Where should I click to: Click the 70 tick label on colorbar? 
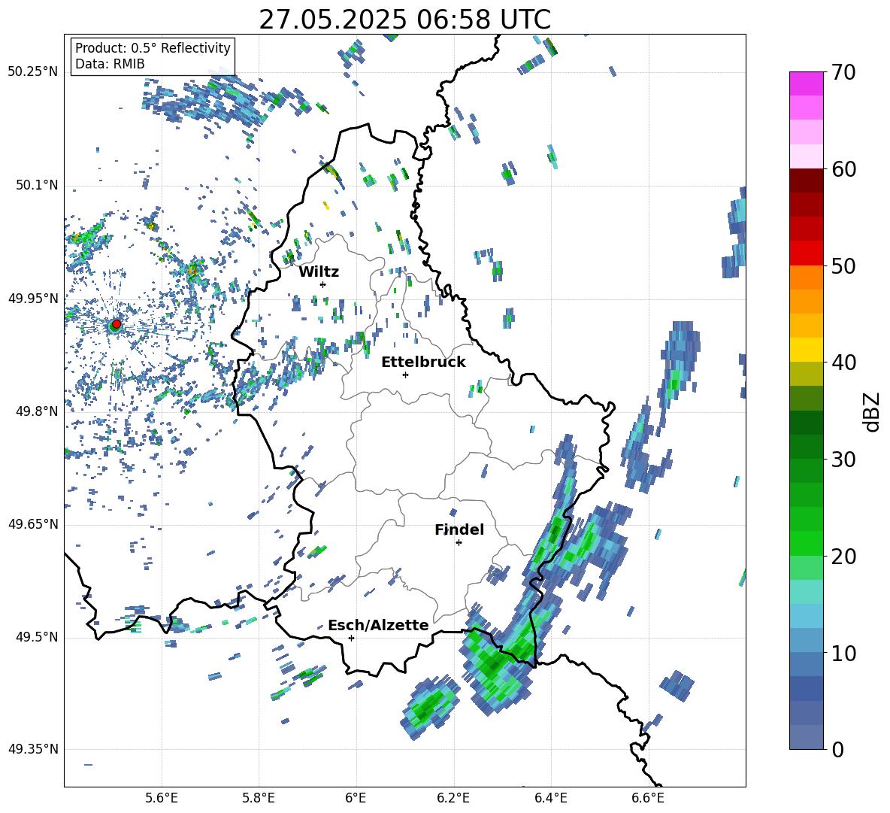coord(843,73)
